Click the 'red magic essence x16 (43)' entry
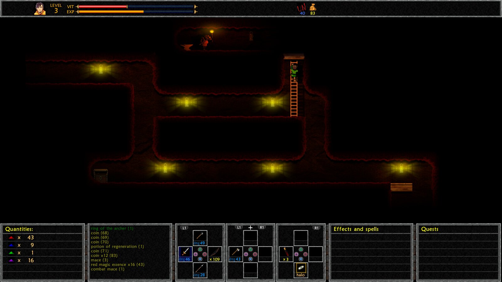The image size is (502, 282). [118, 265]
